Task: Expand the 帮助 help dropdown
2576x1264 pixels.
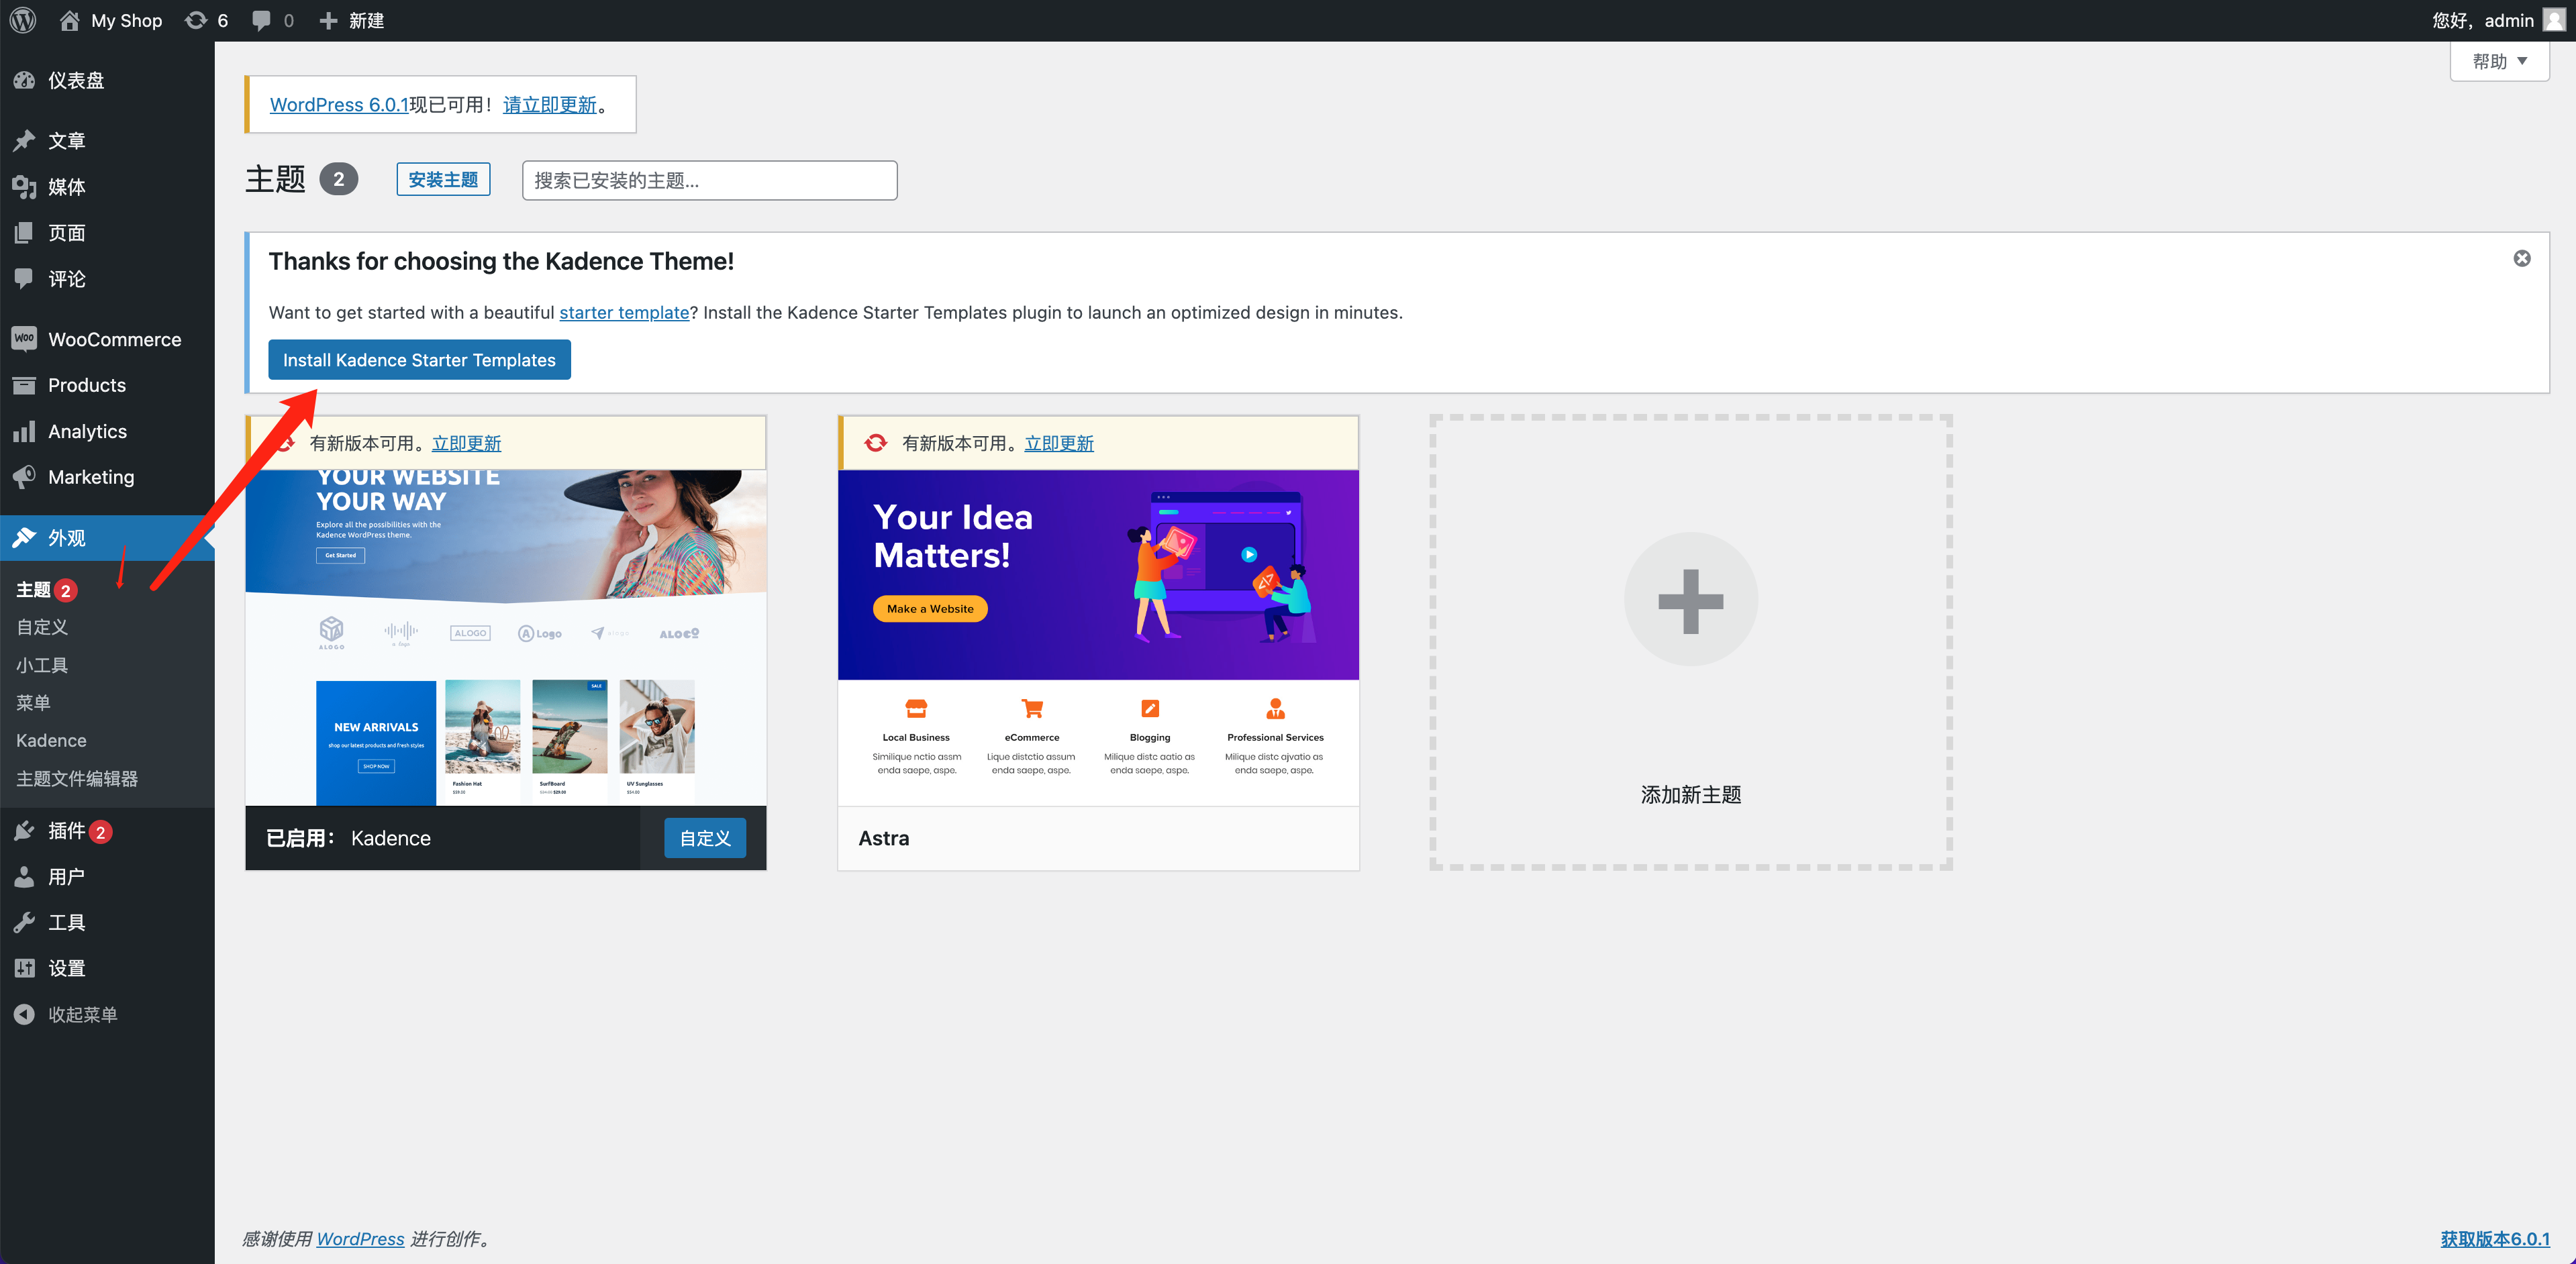Action: pos(2499,61)
